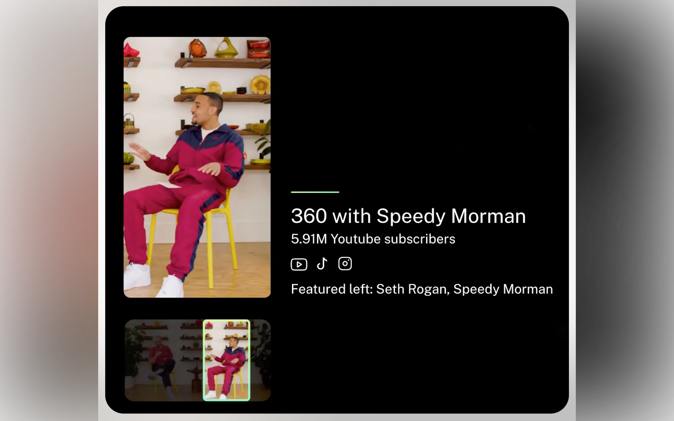
Task: Click the orange vase on the top shelf
Action: [x=197, y=49]
